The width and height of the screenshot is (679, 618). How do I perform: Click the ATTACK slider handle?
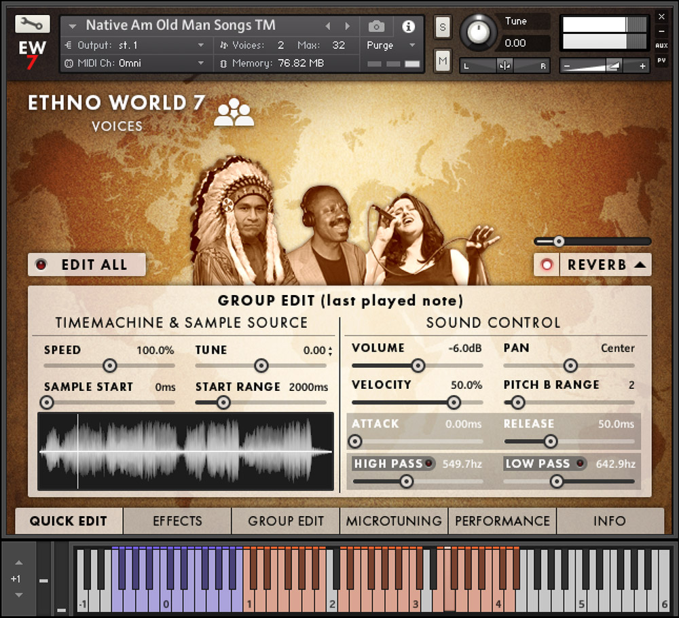point(355,441)
